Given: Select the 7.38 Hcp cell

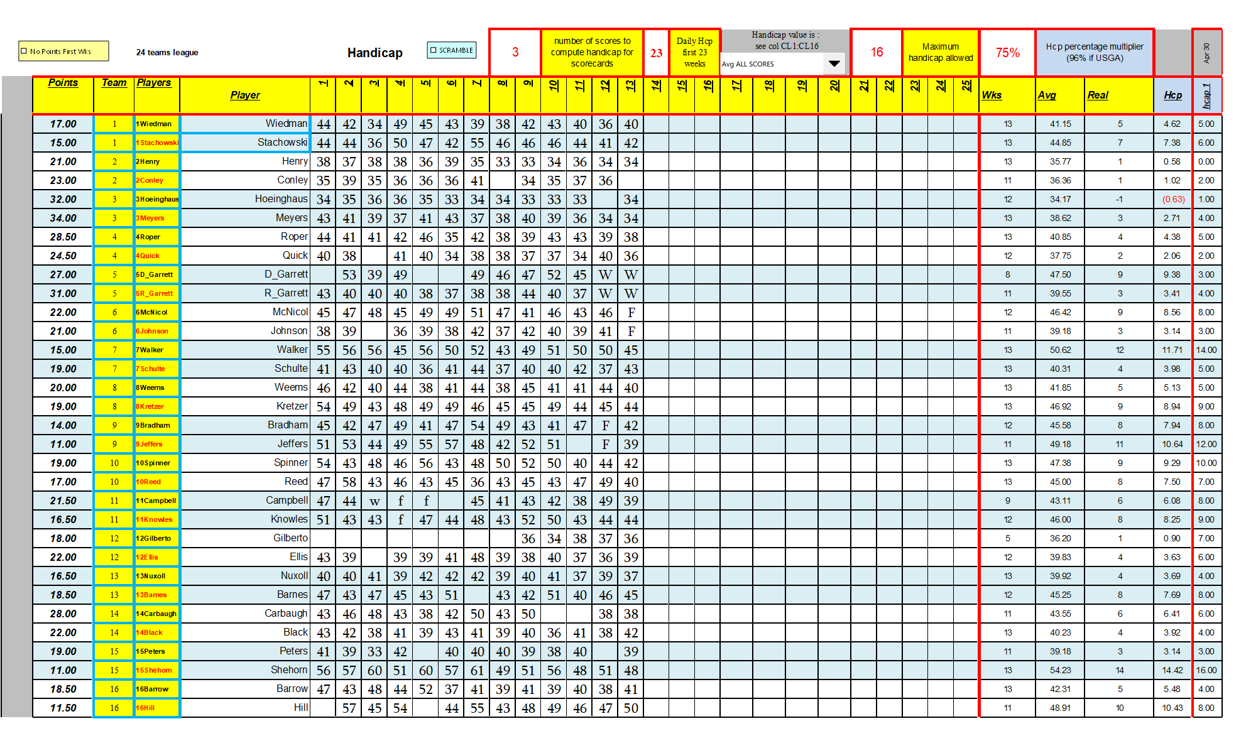Looking at the screenshot, I should (1172, 143).
